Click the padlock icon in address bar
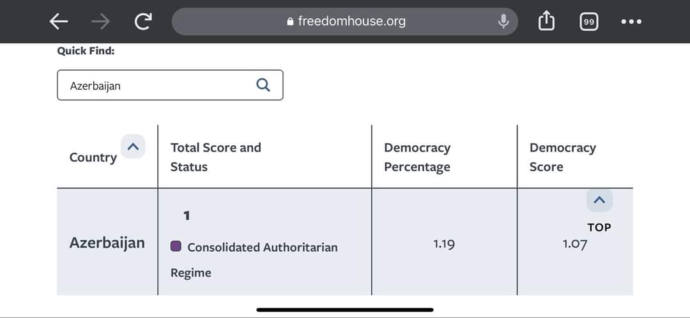The image size is (690, 318). [290, 22]
